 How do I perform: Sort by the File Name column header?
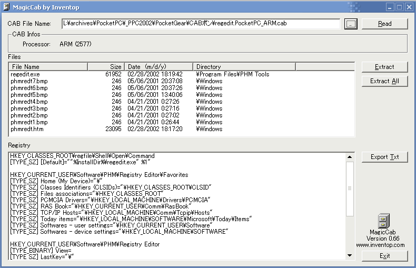tap(48, 66)
